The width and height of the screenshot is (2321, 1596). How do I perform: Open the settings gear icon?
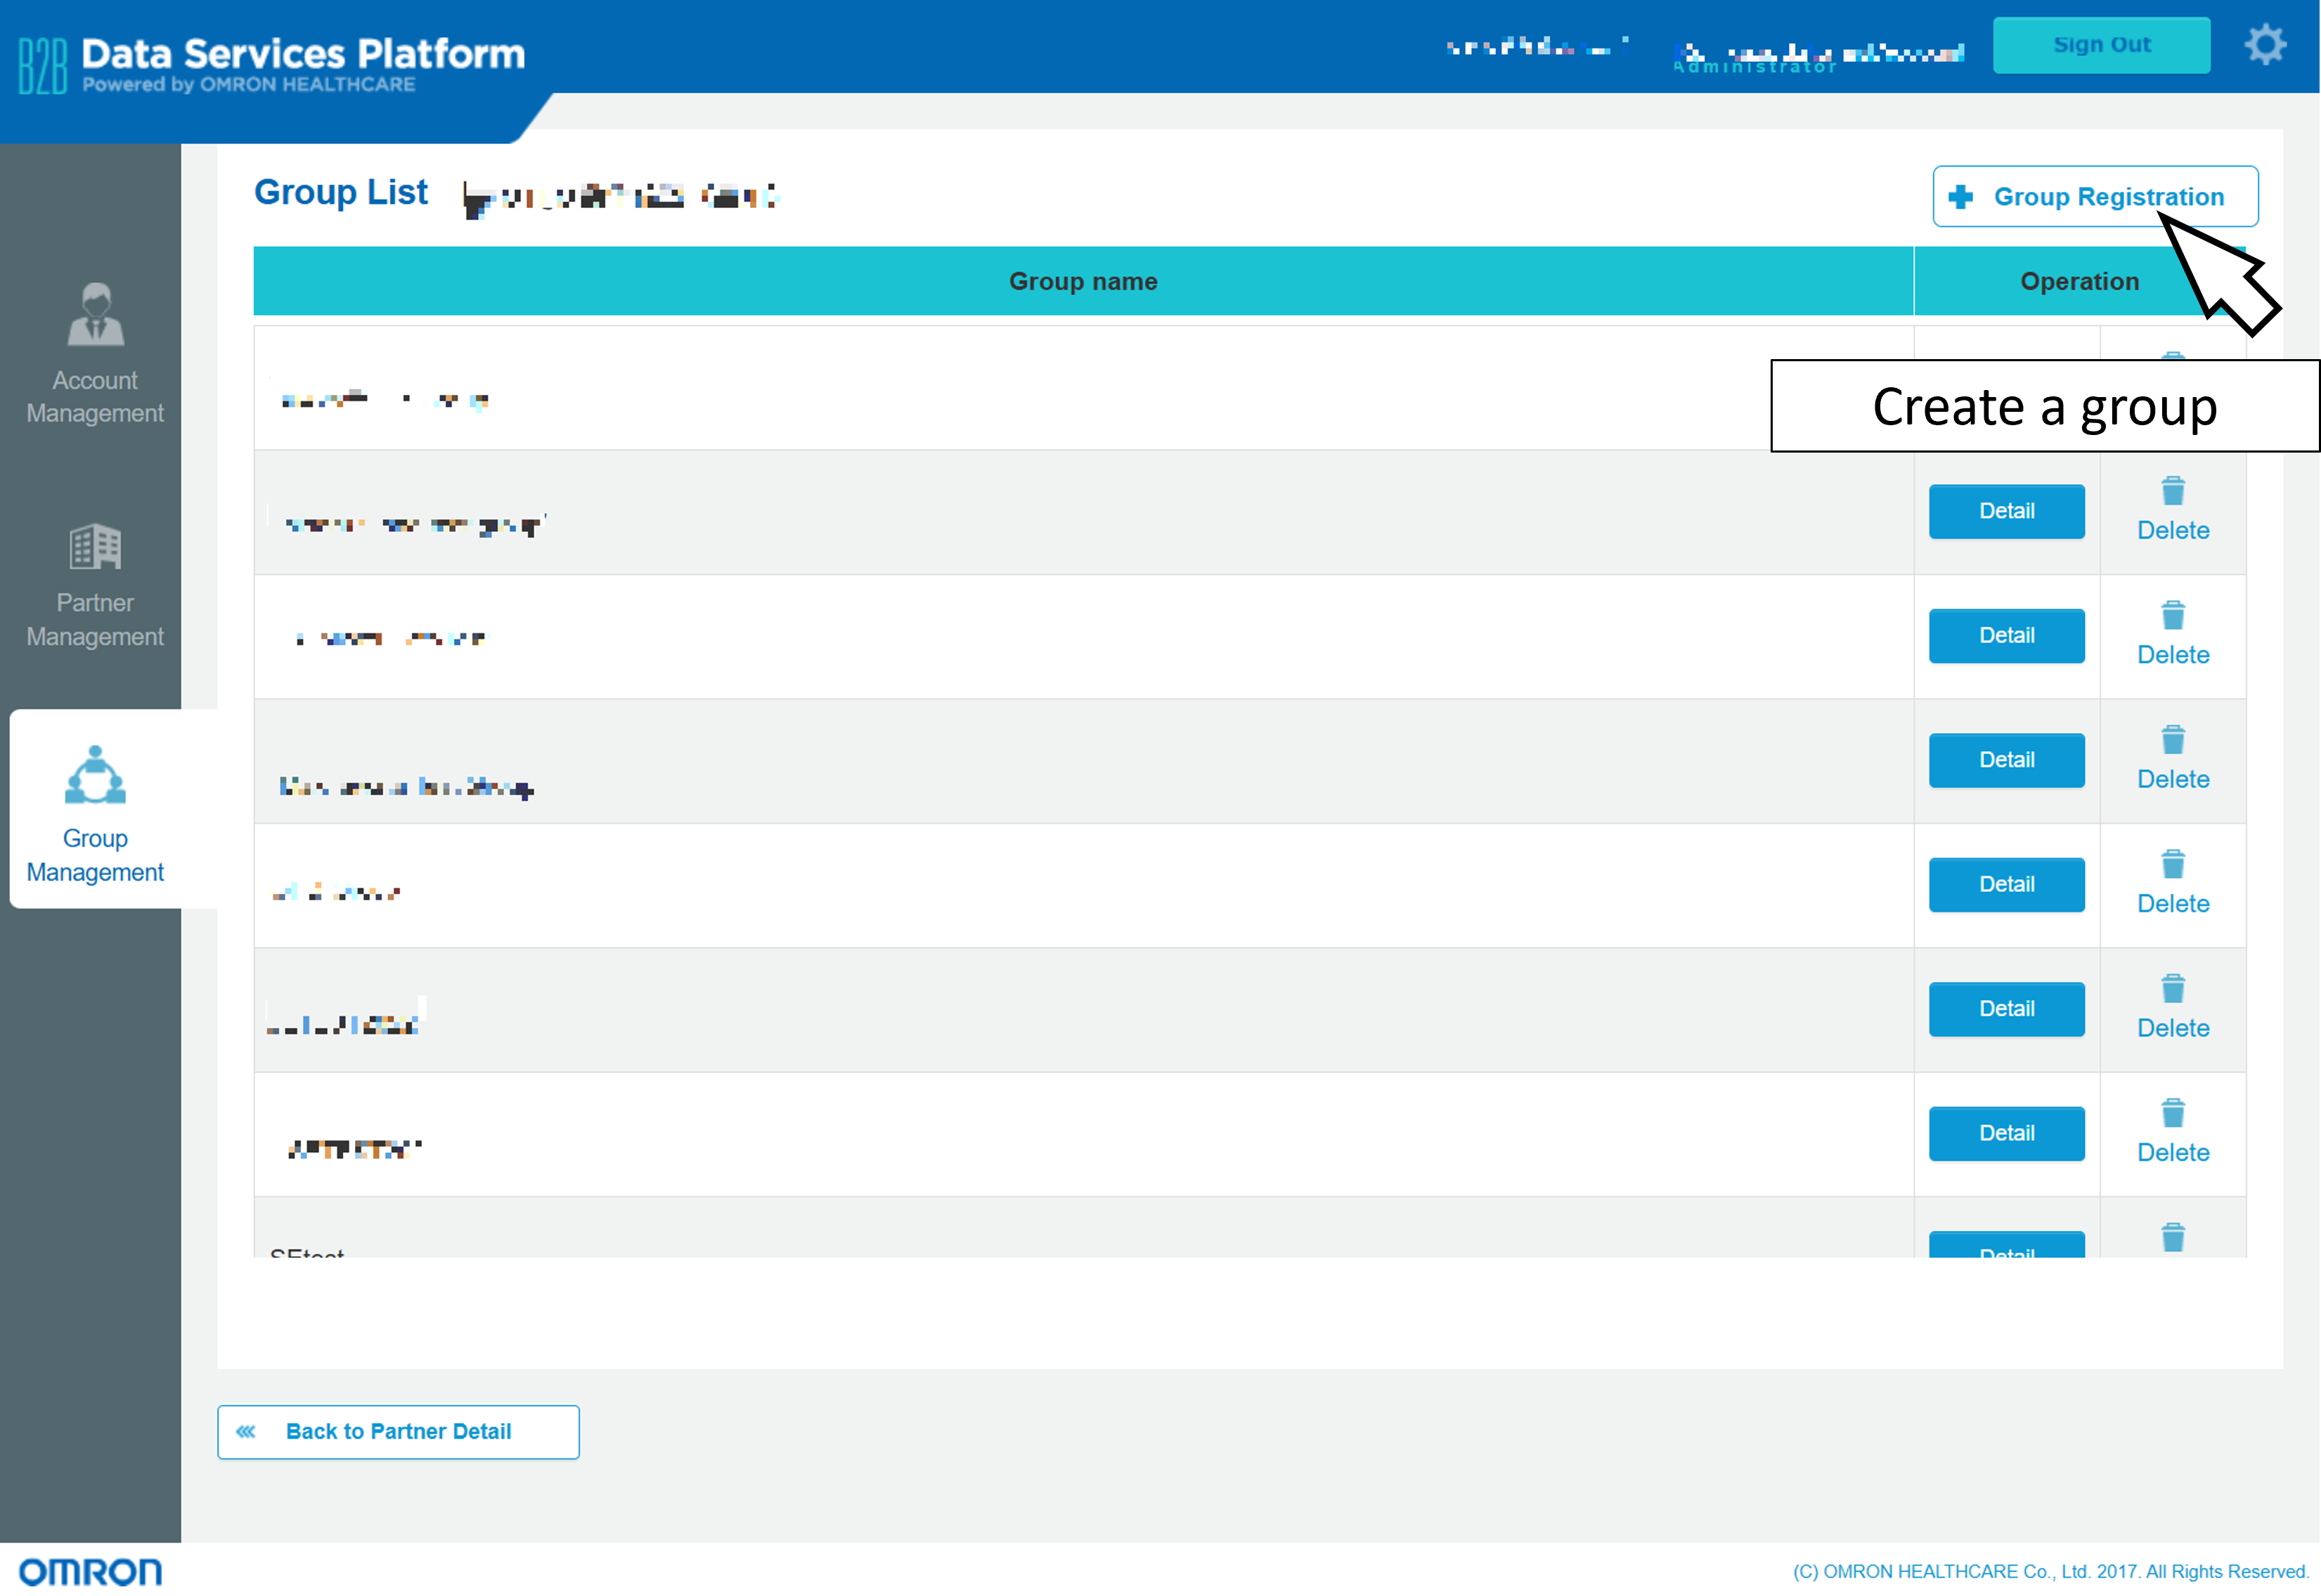pos(2264,45)
